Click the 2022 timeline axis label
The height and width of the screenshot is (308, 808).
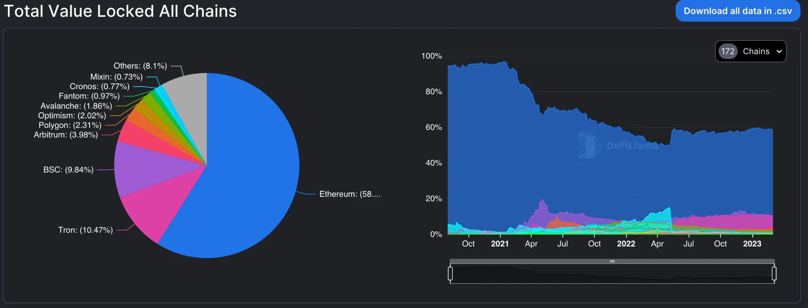click(x=626, y=244)
